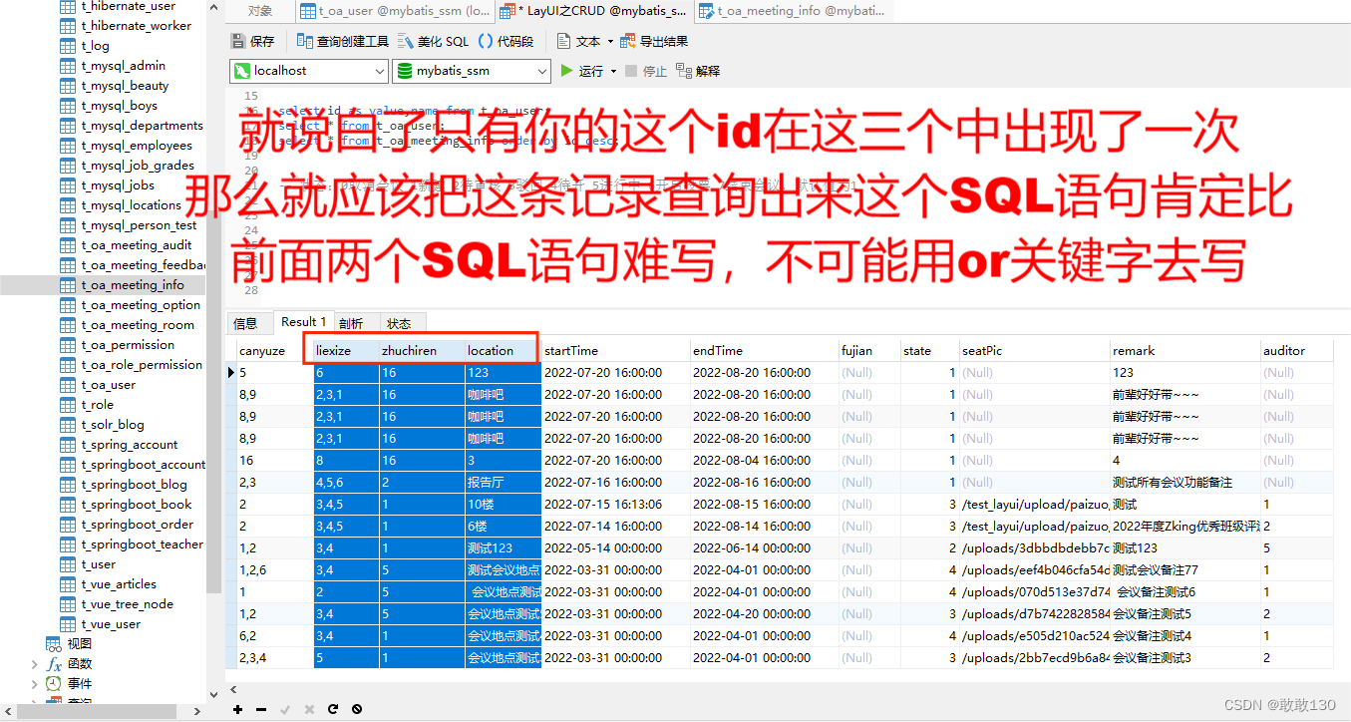Select the LayUI之CRUD query tab
This screenshot has height=722, width=1351.
pyautogui.click(x=593, y=11)
